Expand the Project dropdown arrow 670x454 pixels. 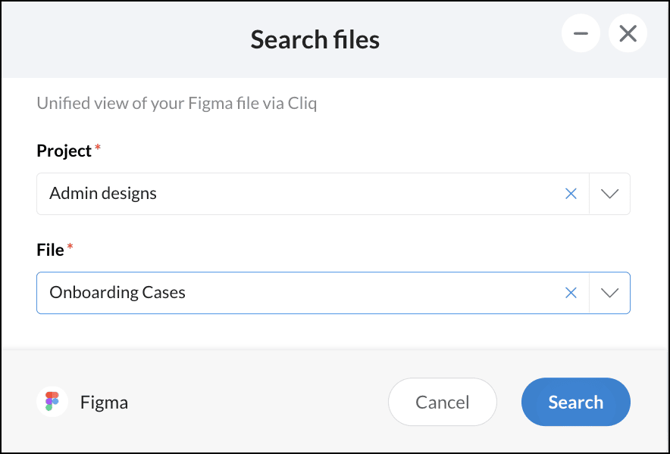(609, 194)
